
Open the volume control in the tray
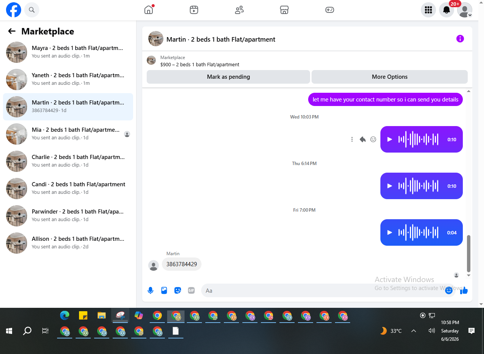[x=432, y=331]
